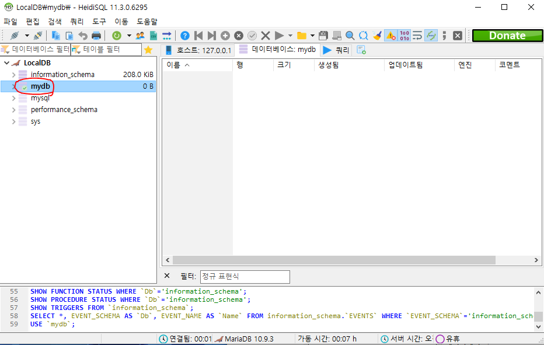Image resolution: width=544 pixels, height=345 pixels.
Task: Click the Clear broom icon
Action: 377,36
